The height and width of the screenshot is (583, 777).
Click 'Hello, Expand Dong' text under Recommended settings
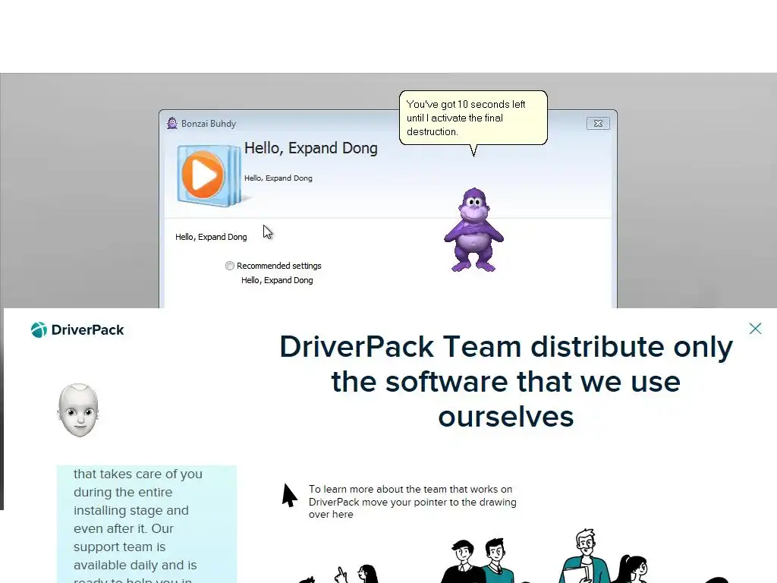point(277,280)
